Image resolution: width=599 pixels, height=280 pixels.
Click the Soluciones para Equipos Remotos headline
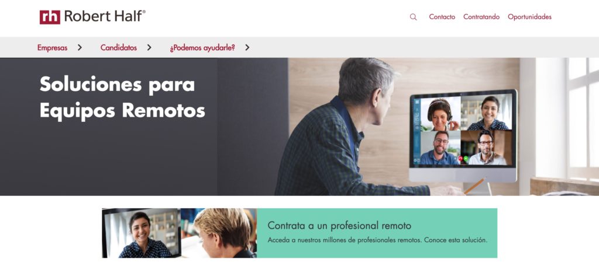click(x=122, y=97)
